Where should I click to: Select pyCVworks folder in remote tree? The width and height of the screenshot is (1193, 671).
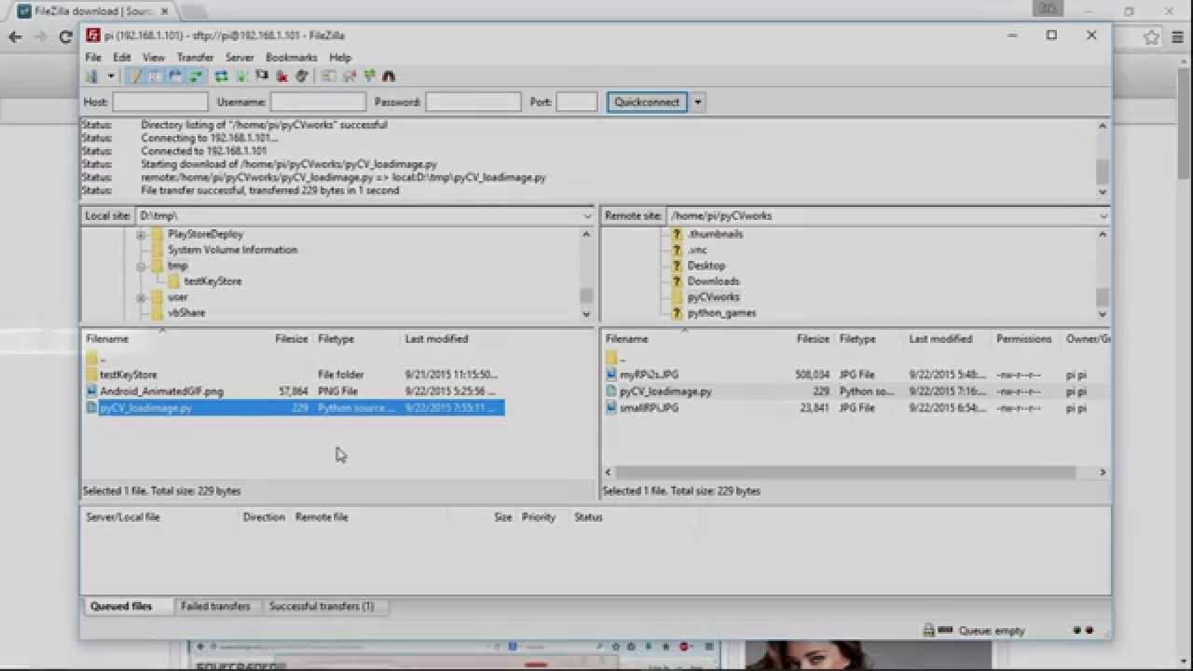[x=713, y=296]
